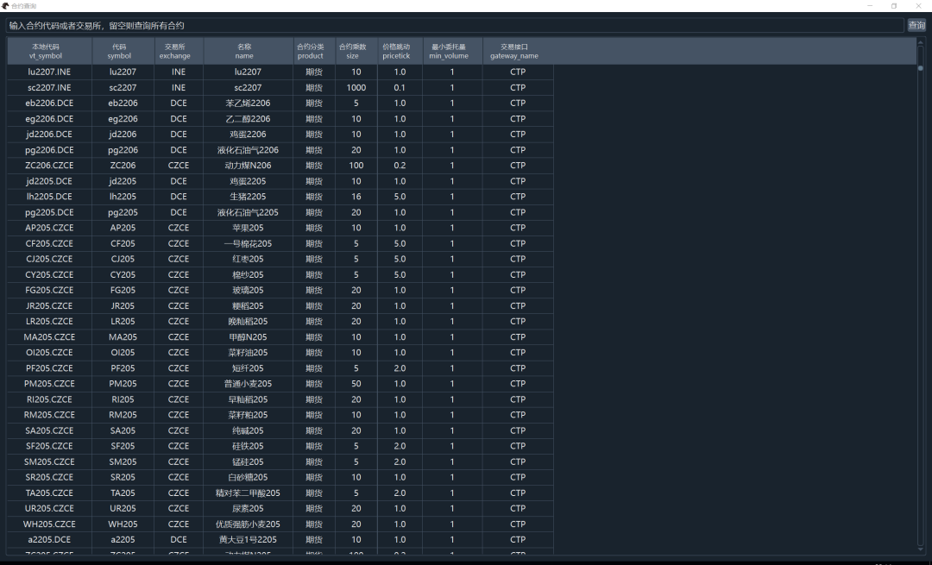
Task: Select cell jd2206.DCE
Action: click(49, 135)
